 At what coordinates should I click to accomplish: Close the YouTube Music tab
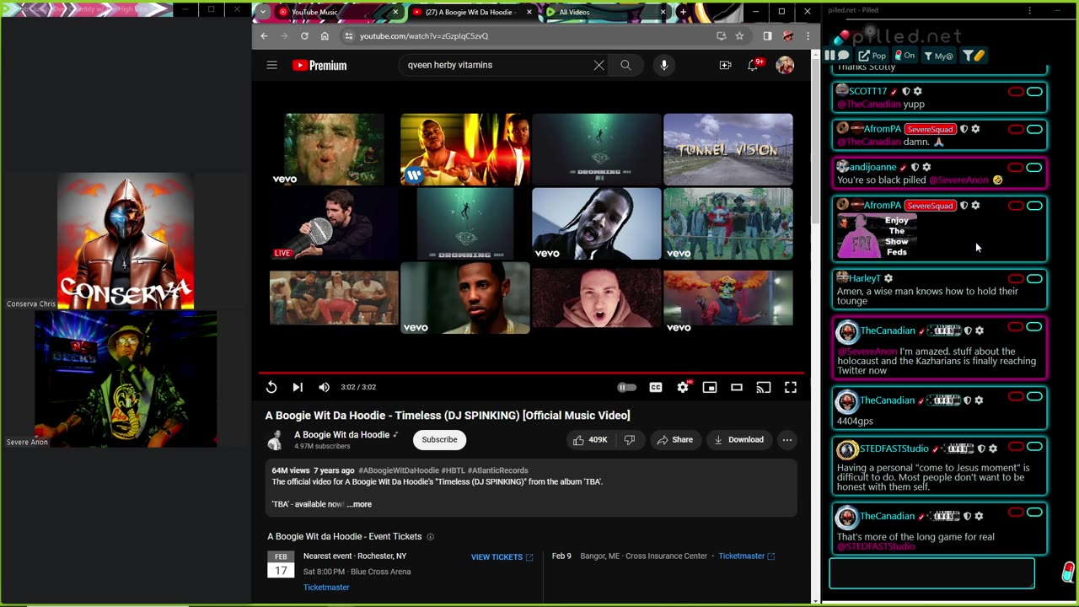point(395,12)
